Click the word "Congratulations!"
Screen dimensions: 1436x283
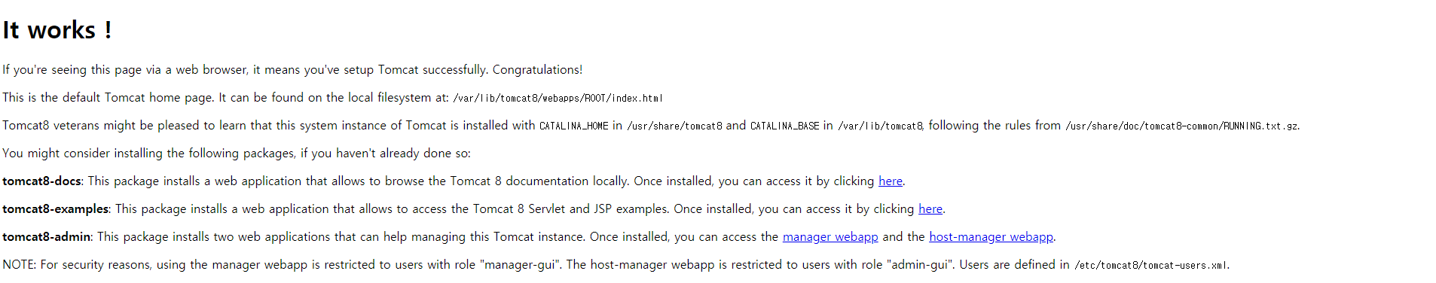click(537, 70)
